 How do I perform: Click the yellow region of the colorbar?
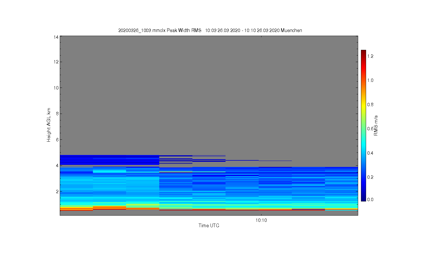click(364, 105)
